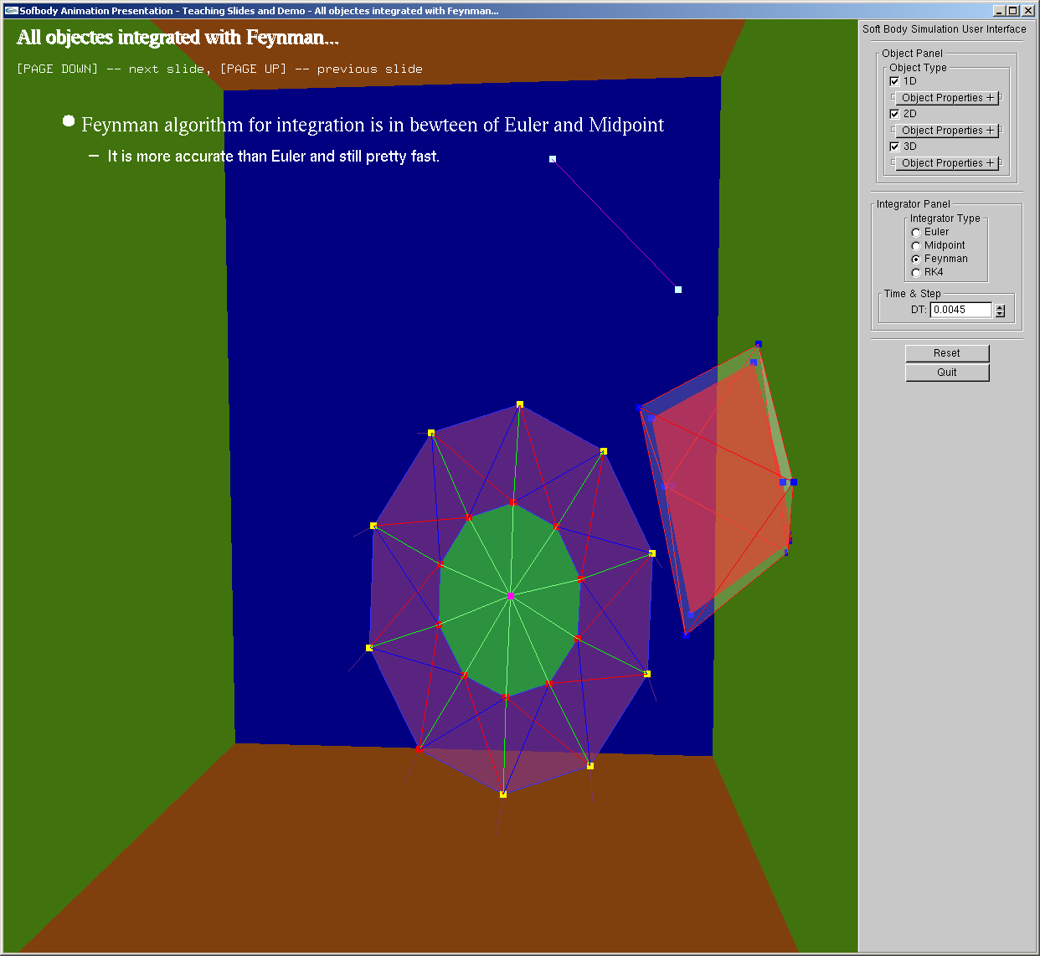The image size is (1040, 956).
Task: Toggle the 2D object type checkbox
Action: pos(894,114)
